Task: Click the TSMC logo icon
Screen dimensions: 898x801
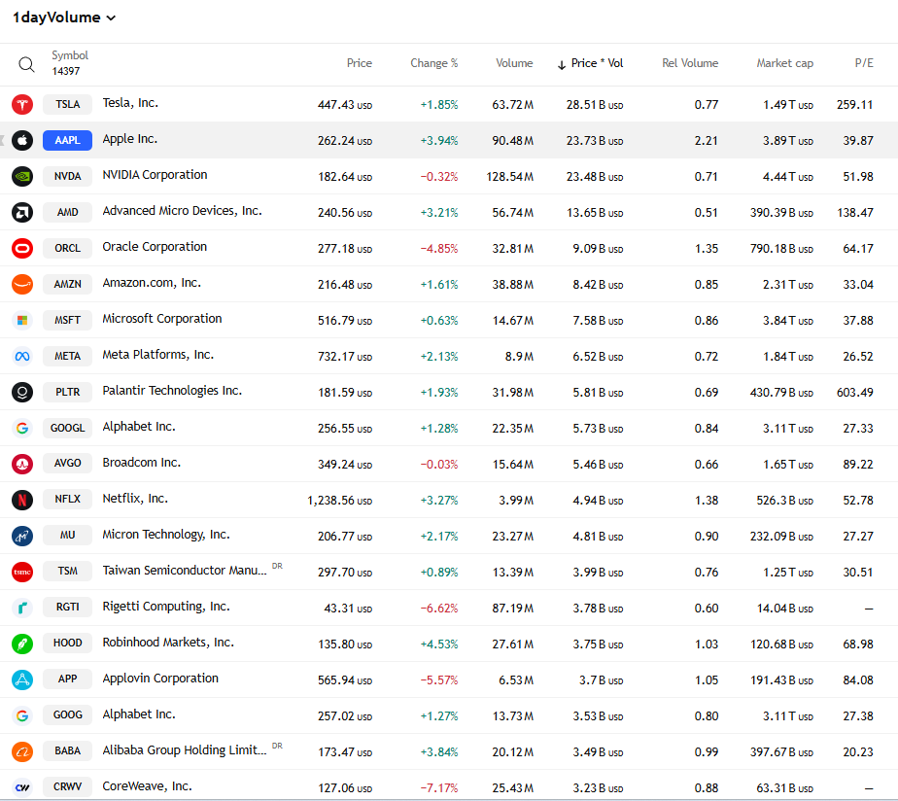Action: pyautogui.click(x=22, y=572)
